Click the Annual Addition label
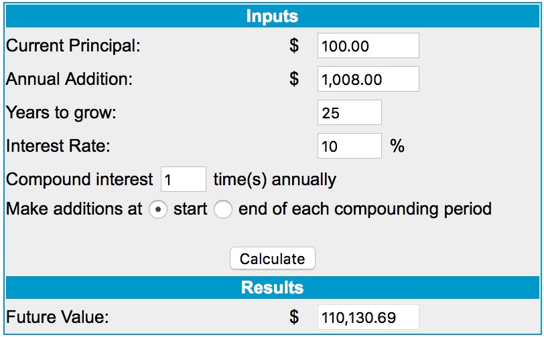 69,80
